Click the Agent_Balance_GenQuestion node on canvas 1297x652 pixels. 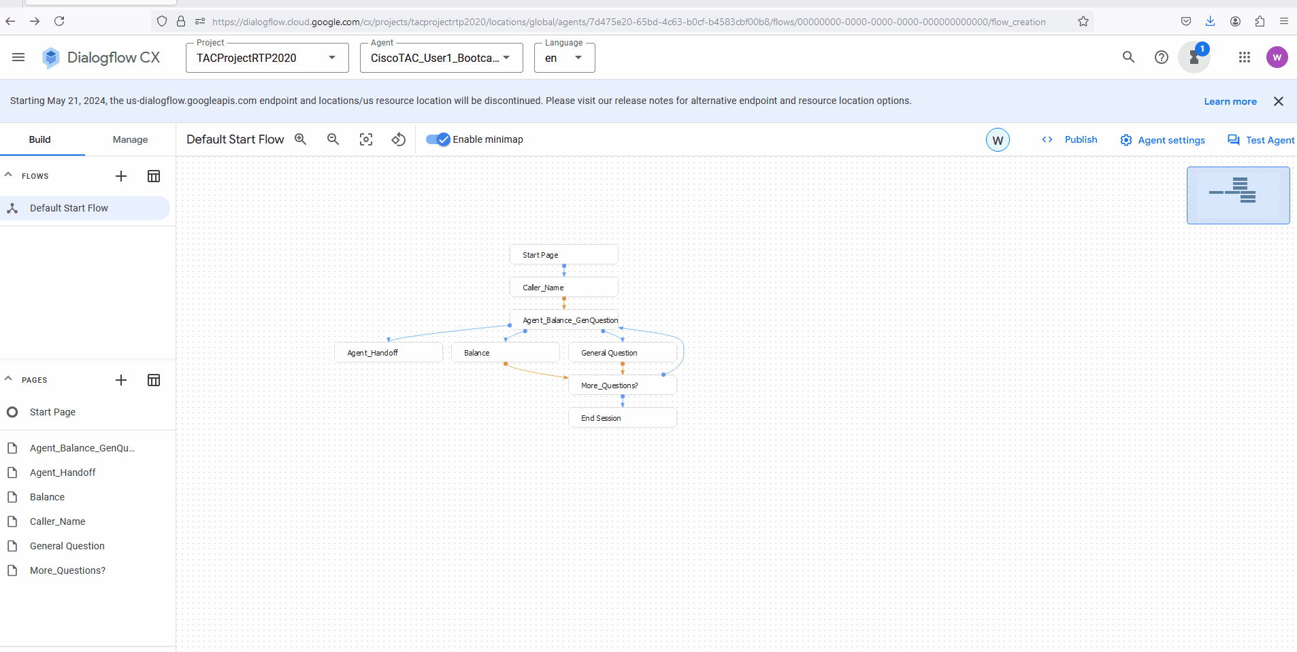tap(564, 320)
